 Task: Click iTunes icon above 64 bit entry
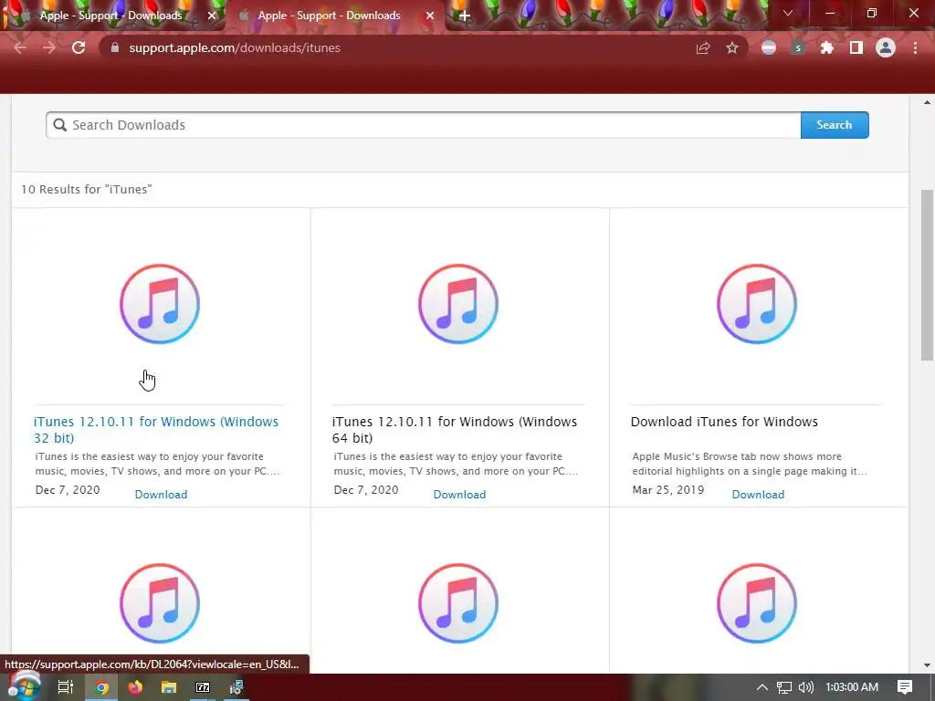(x=458, y=304)
